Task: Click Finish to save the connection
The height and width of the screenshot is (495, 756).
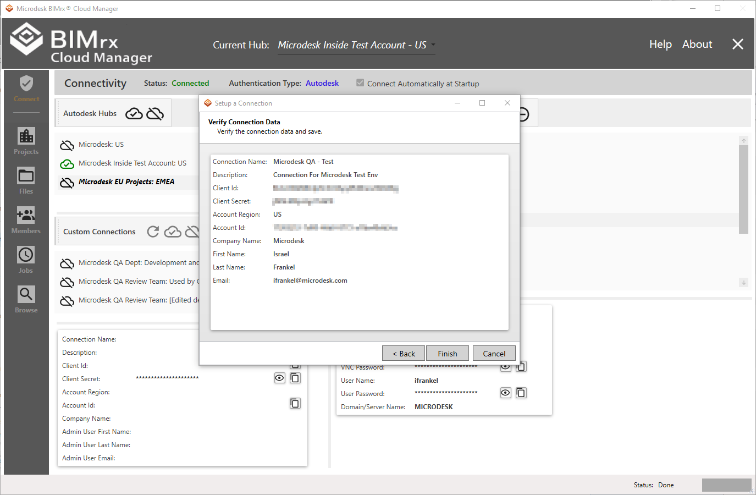Action: [x=448, y=353]
